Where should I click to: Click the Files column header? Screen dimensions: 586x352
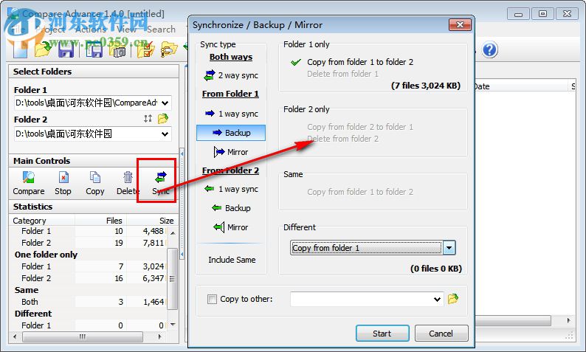click(100, 221)
